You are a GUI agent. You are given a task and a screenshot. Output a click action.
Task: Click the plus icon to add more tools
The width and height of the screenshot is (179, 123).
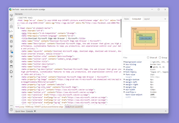pyautogui.click(x=11, y=77)
